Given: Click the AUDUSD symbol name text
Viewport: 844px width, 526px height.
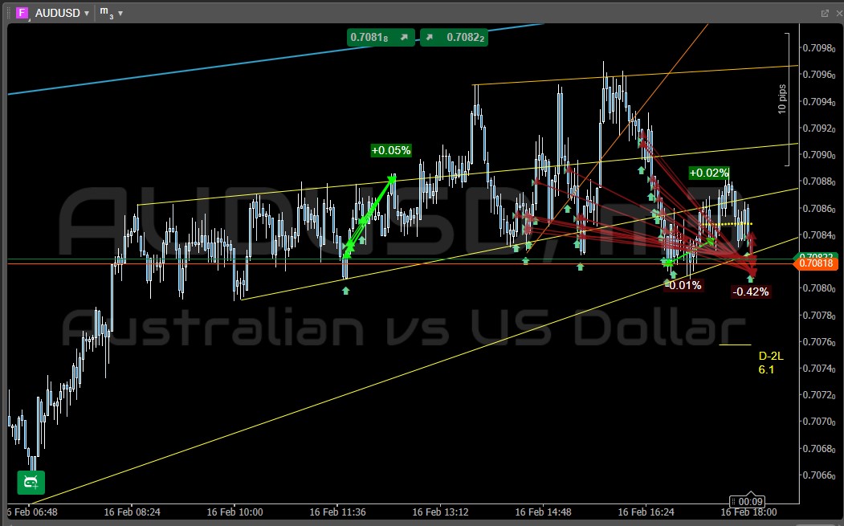Looking at the screenshot, I should 57,14.
